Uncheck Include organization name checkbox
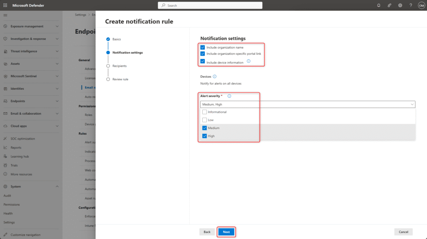The image size is (427, 239). (x=203, y=47)
